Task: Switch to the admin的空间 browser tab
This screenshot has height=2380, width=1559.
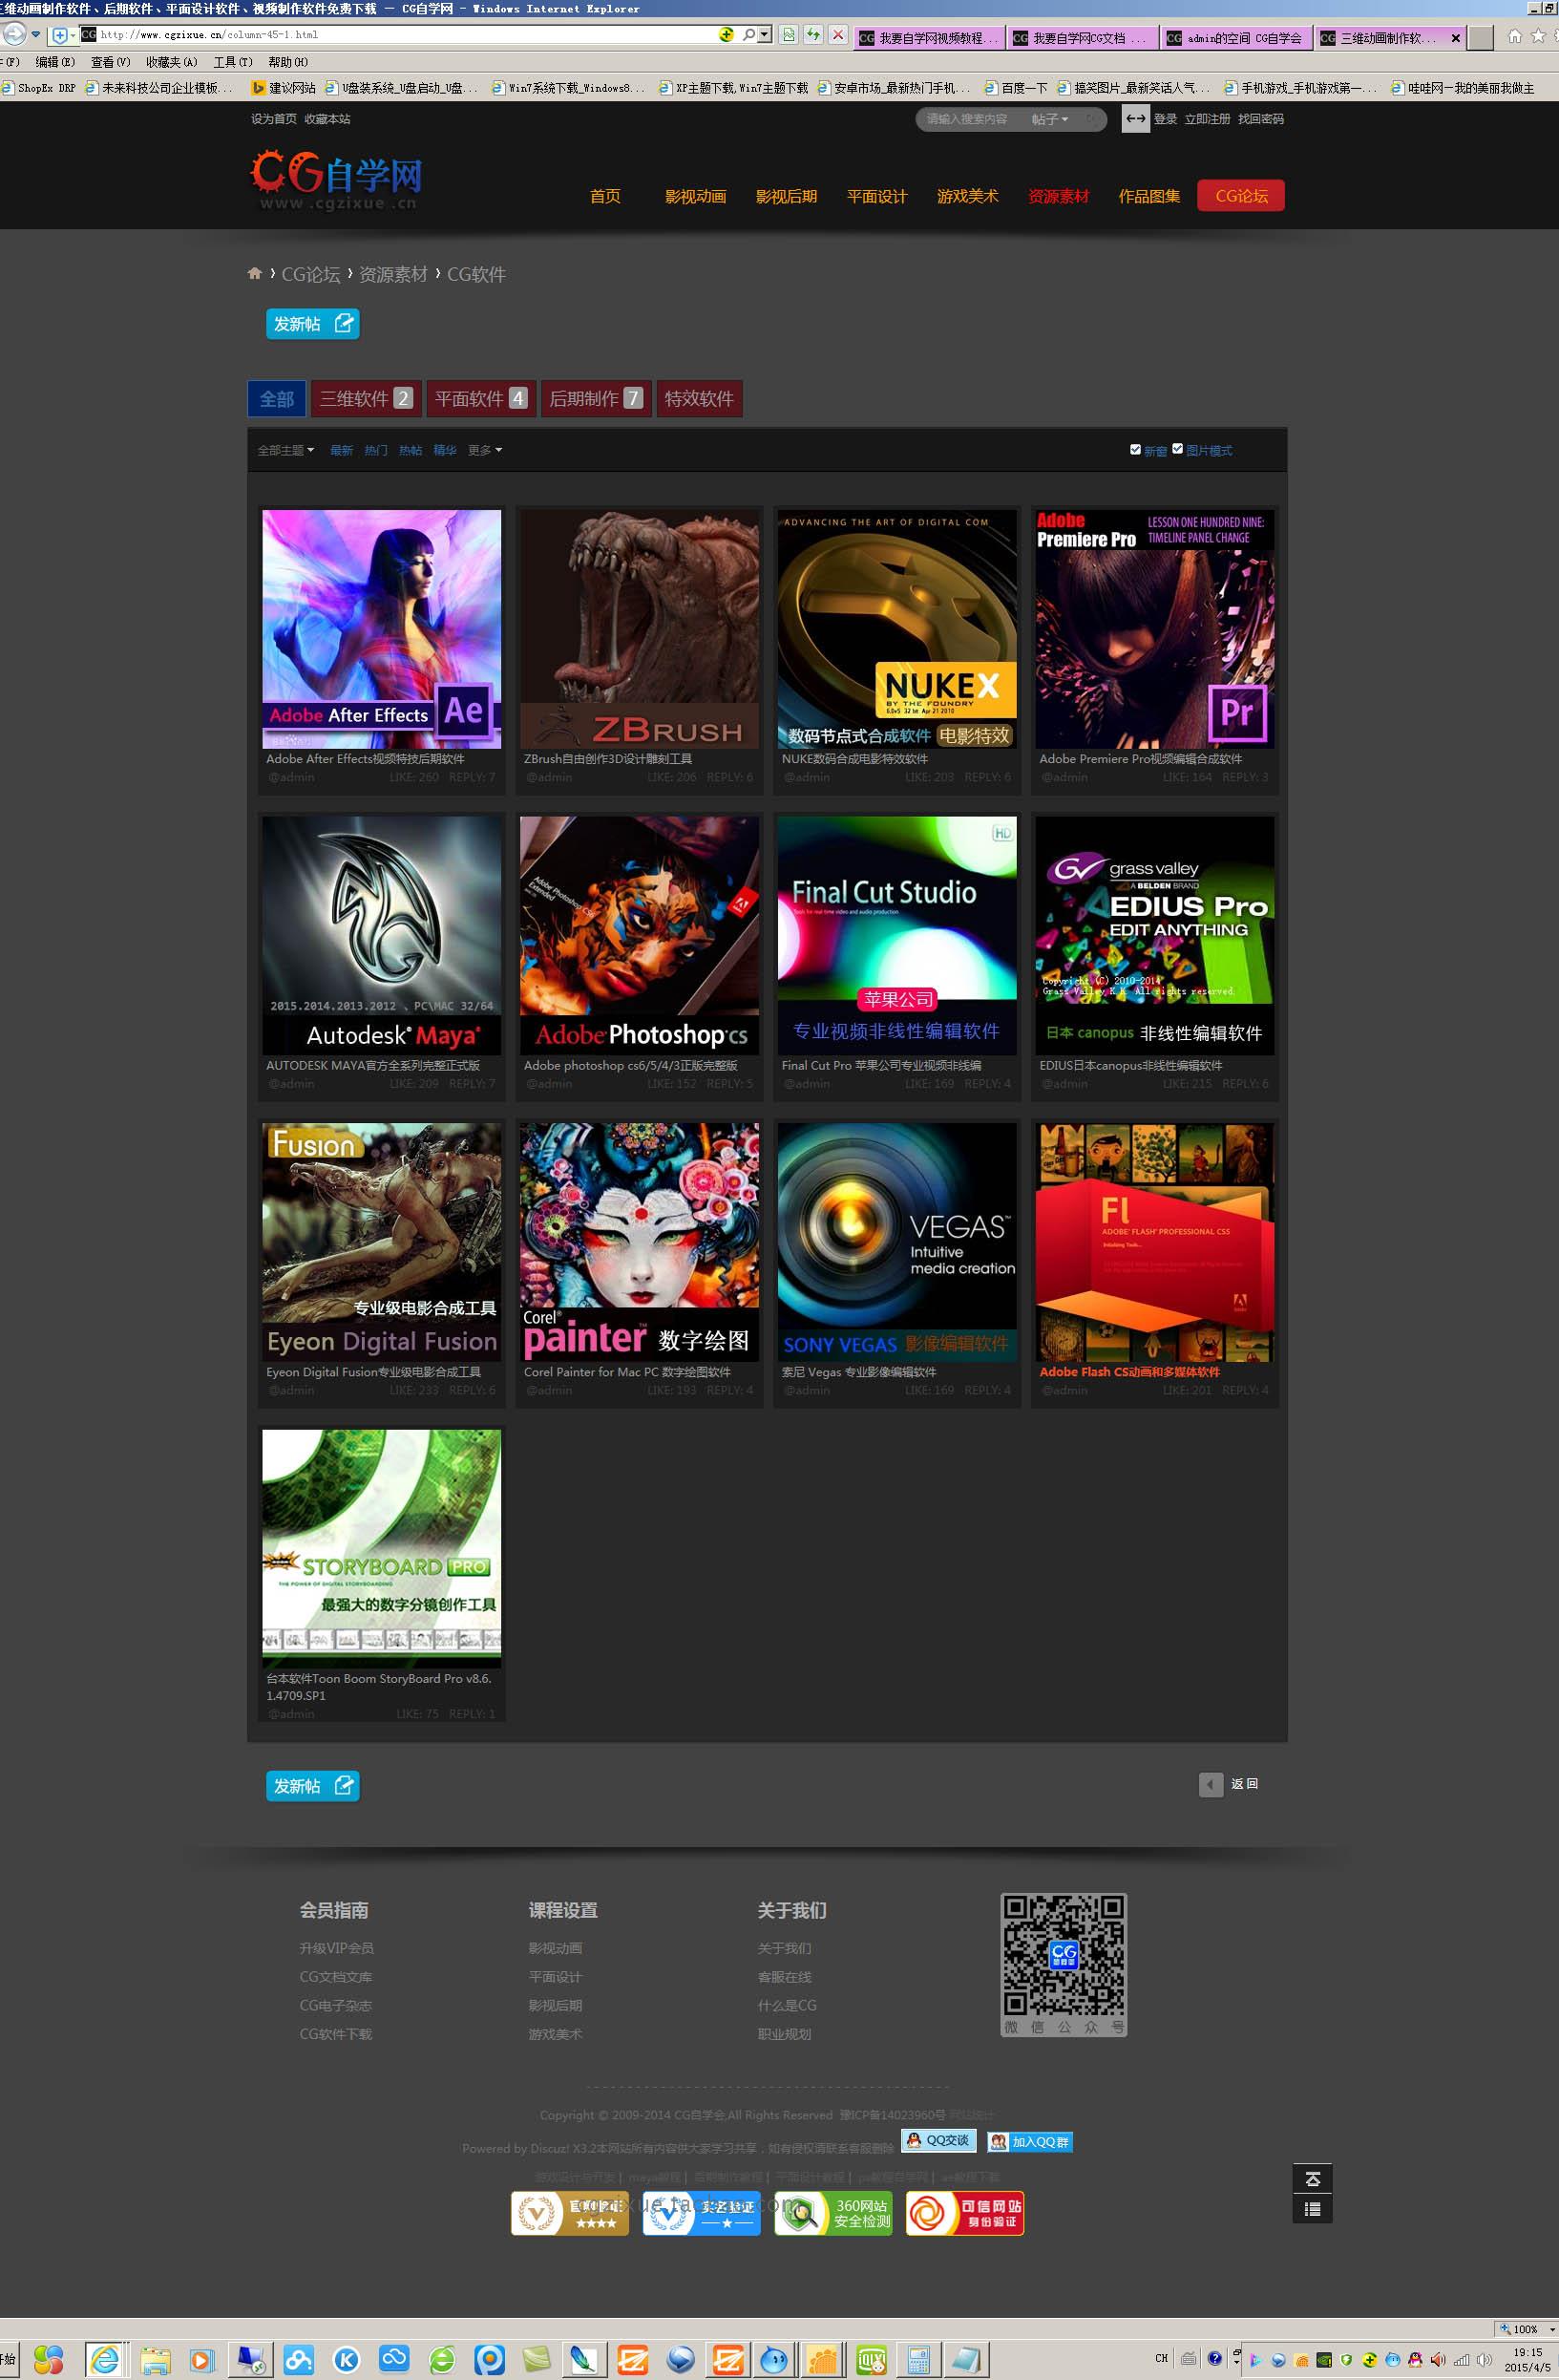Action: click(x=1235, y=38)
